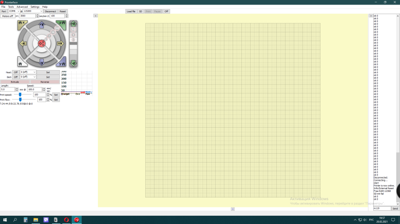Click the Bed Off button
This screenshot has height=224, width=400.
coord(16,77)
